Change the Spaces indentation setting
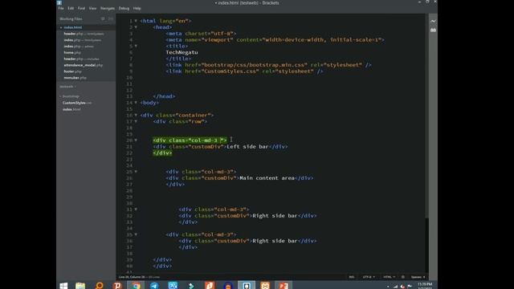The image size is (514, 289). [418, 277]
